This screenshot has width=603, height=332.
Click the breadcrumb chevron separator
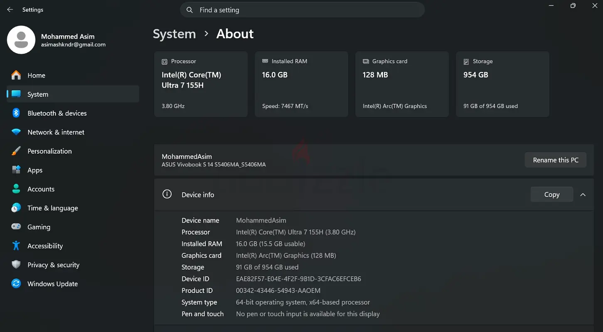click(x=206, y=34)
